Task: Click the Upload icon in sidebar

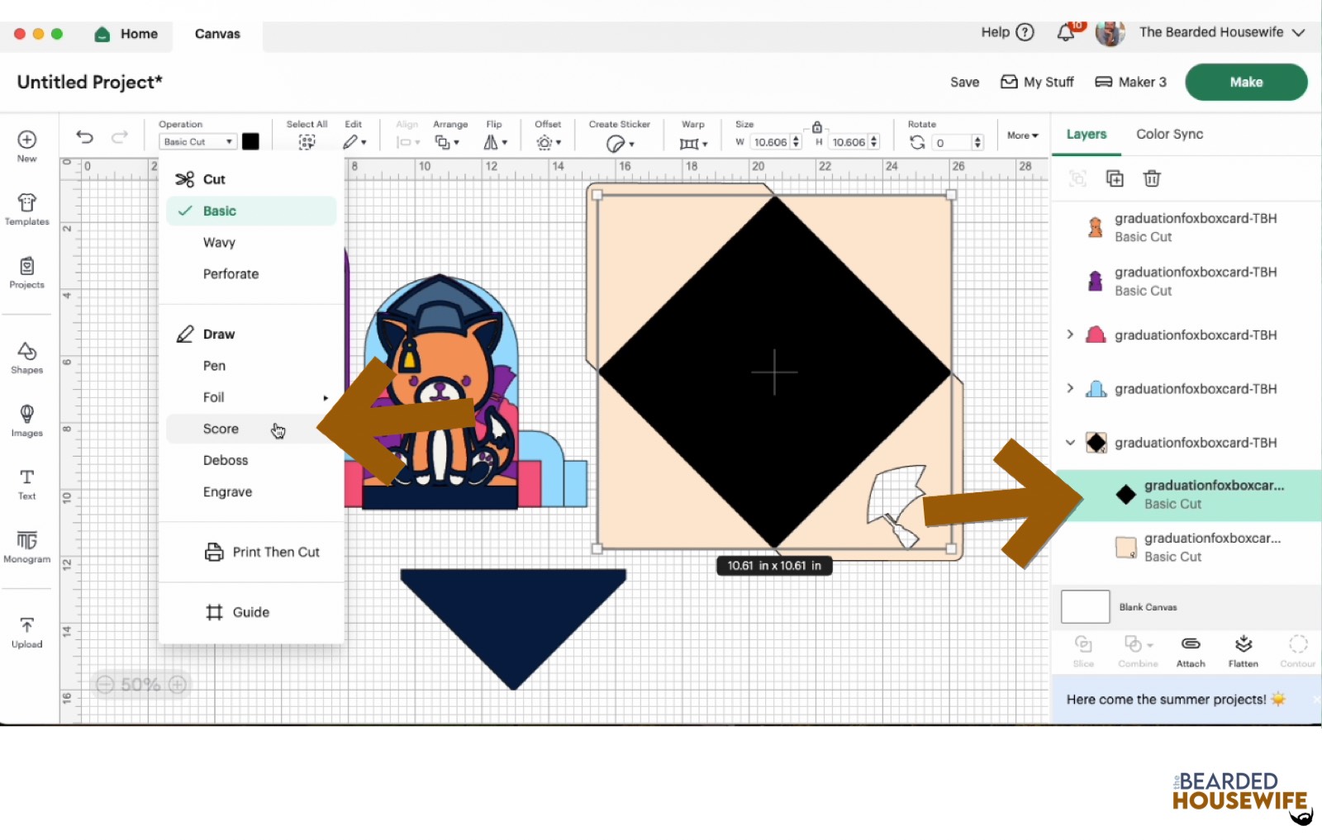Action: coord(26,632)
